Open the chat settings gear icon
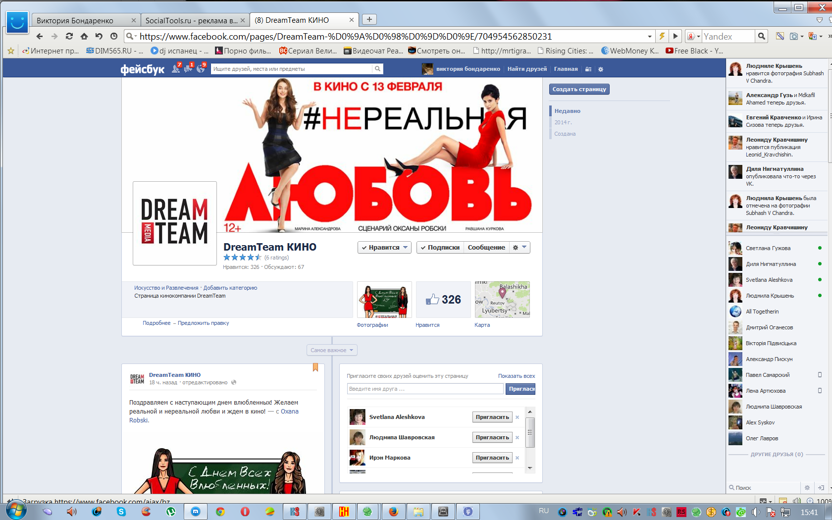 click(807, 488)
